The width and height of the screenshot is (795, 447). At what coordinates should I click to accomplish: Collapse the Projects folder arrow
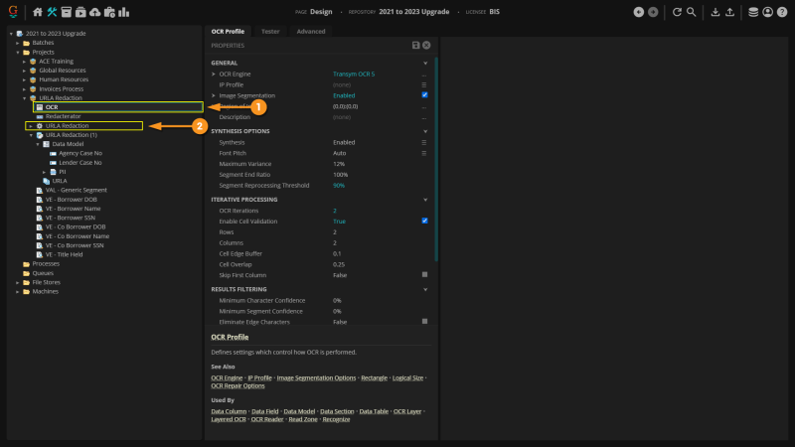tap(18, 53)
